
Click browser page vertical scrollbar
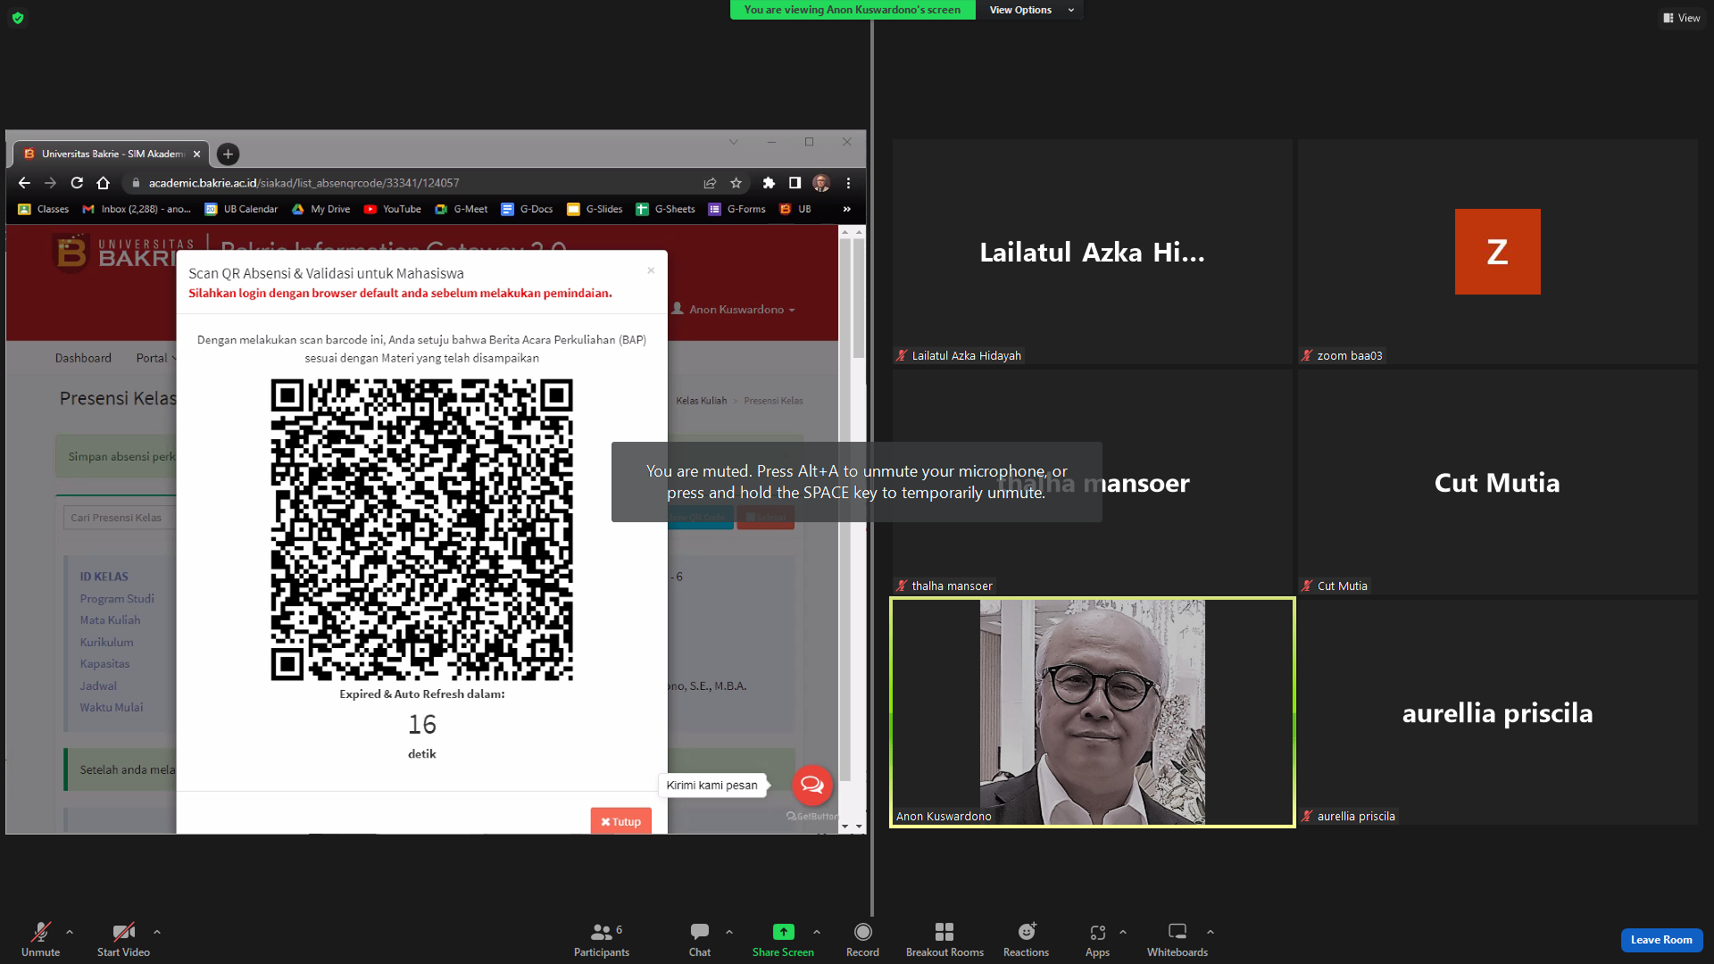[x=859, y=299]
